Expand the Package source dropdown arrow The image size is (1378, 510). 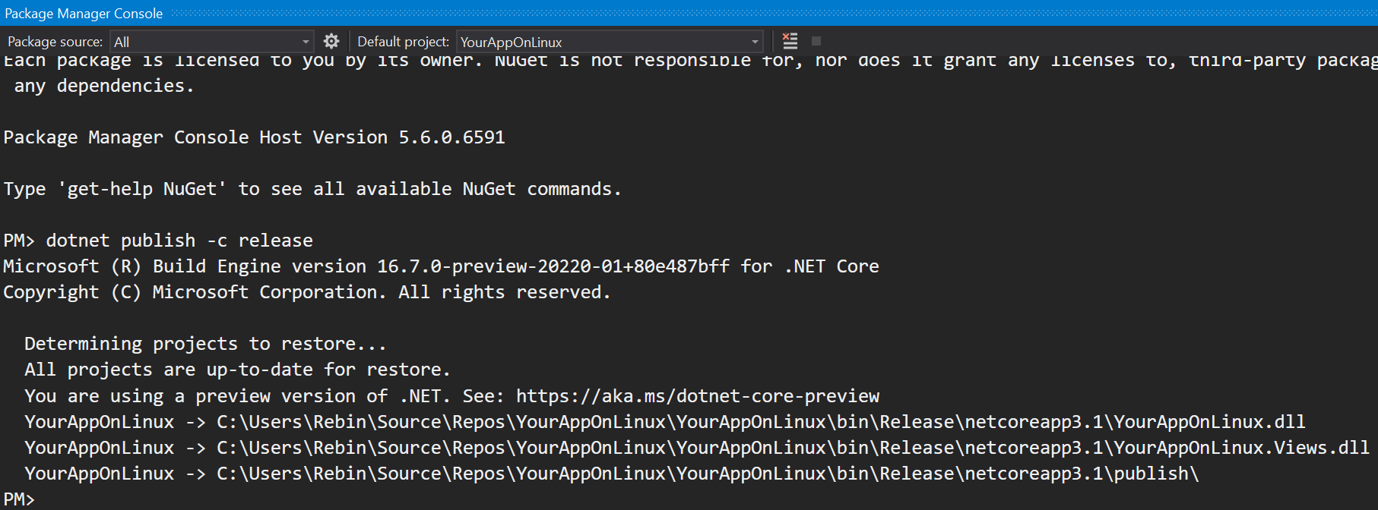coord(306,42)
